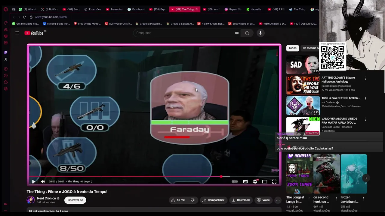
Task: Open the Opera GX main menu logo
Action: (x=5, y=9)
